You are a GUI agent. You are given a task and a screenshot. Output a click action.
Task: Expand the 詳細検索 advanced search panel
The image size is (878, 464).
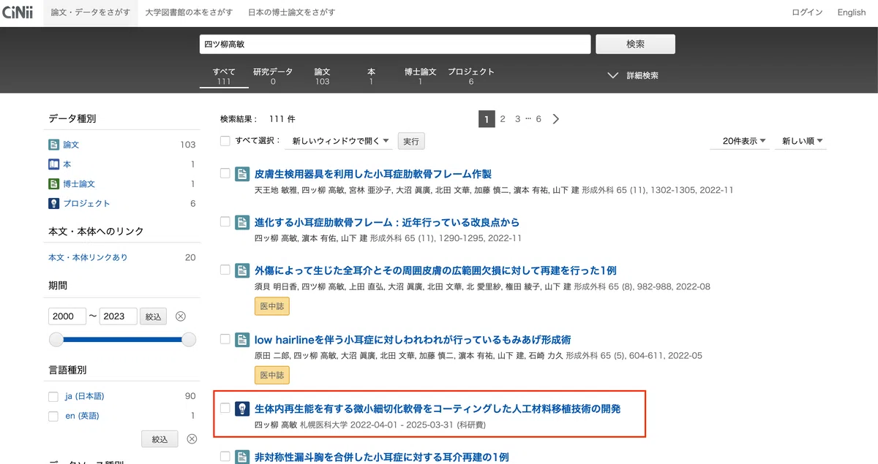(x=634, y=75)
